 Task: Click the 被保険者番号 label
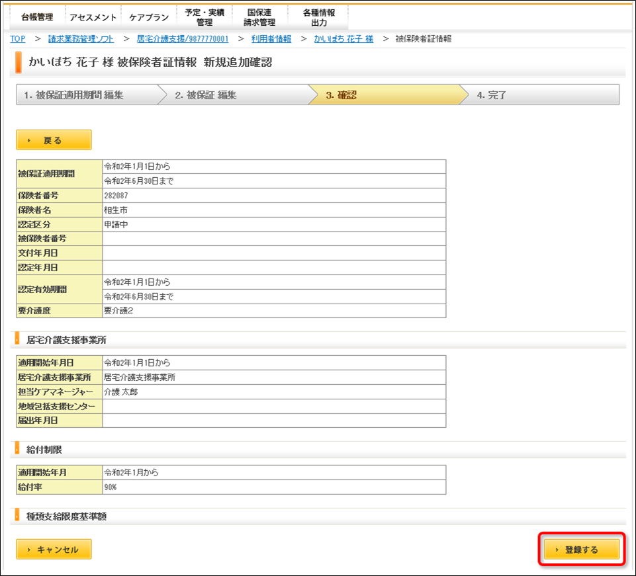(59, 239)
